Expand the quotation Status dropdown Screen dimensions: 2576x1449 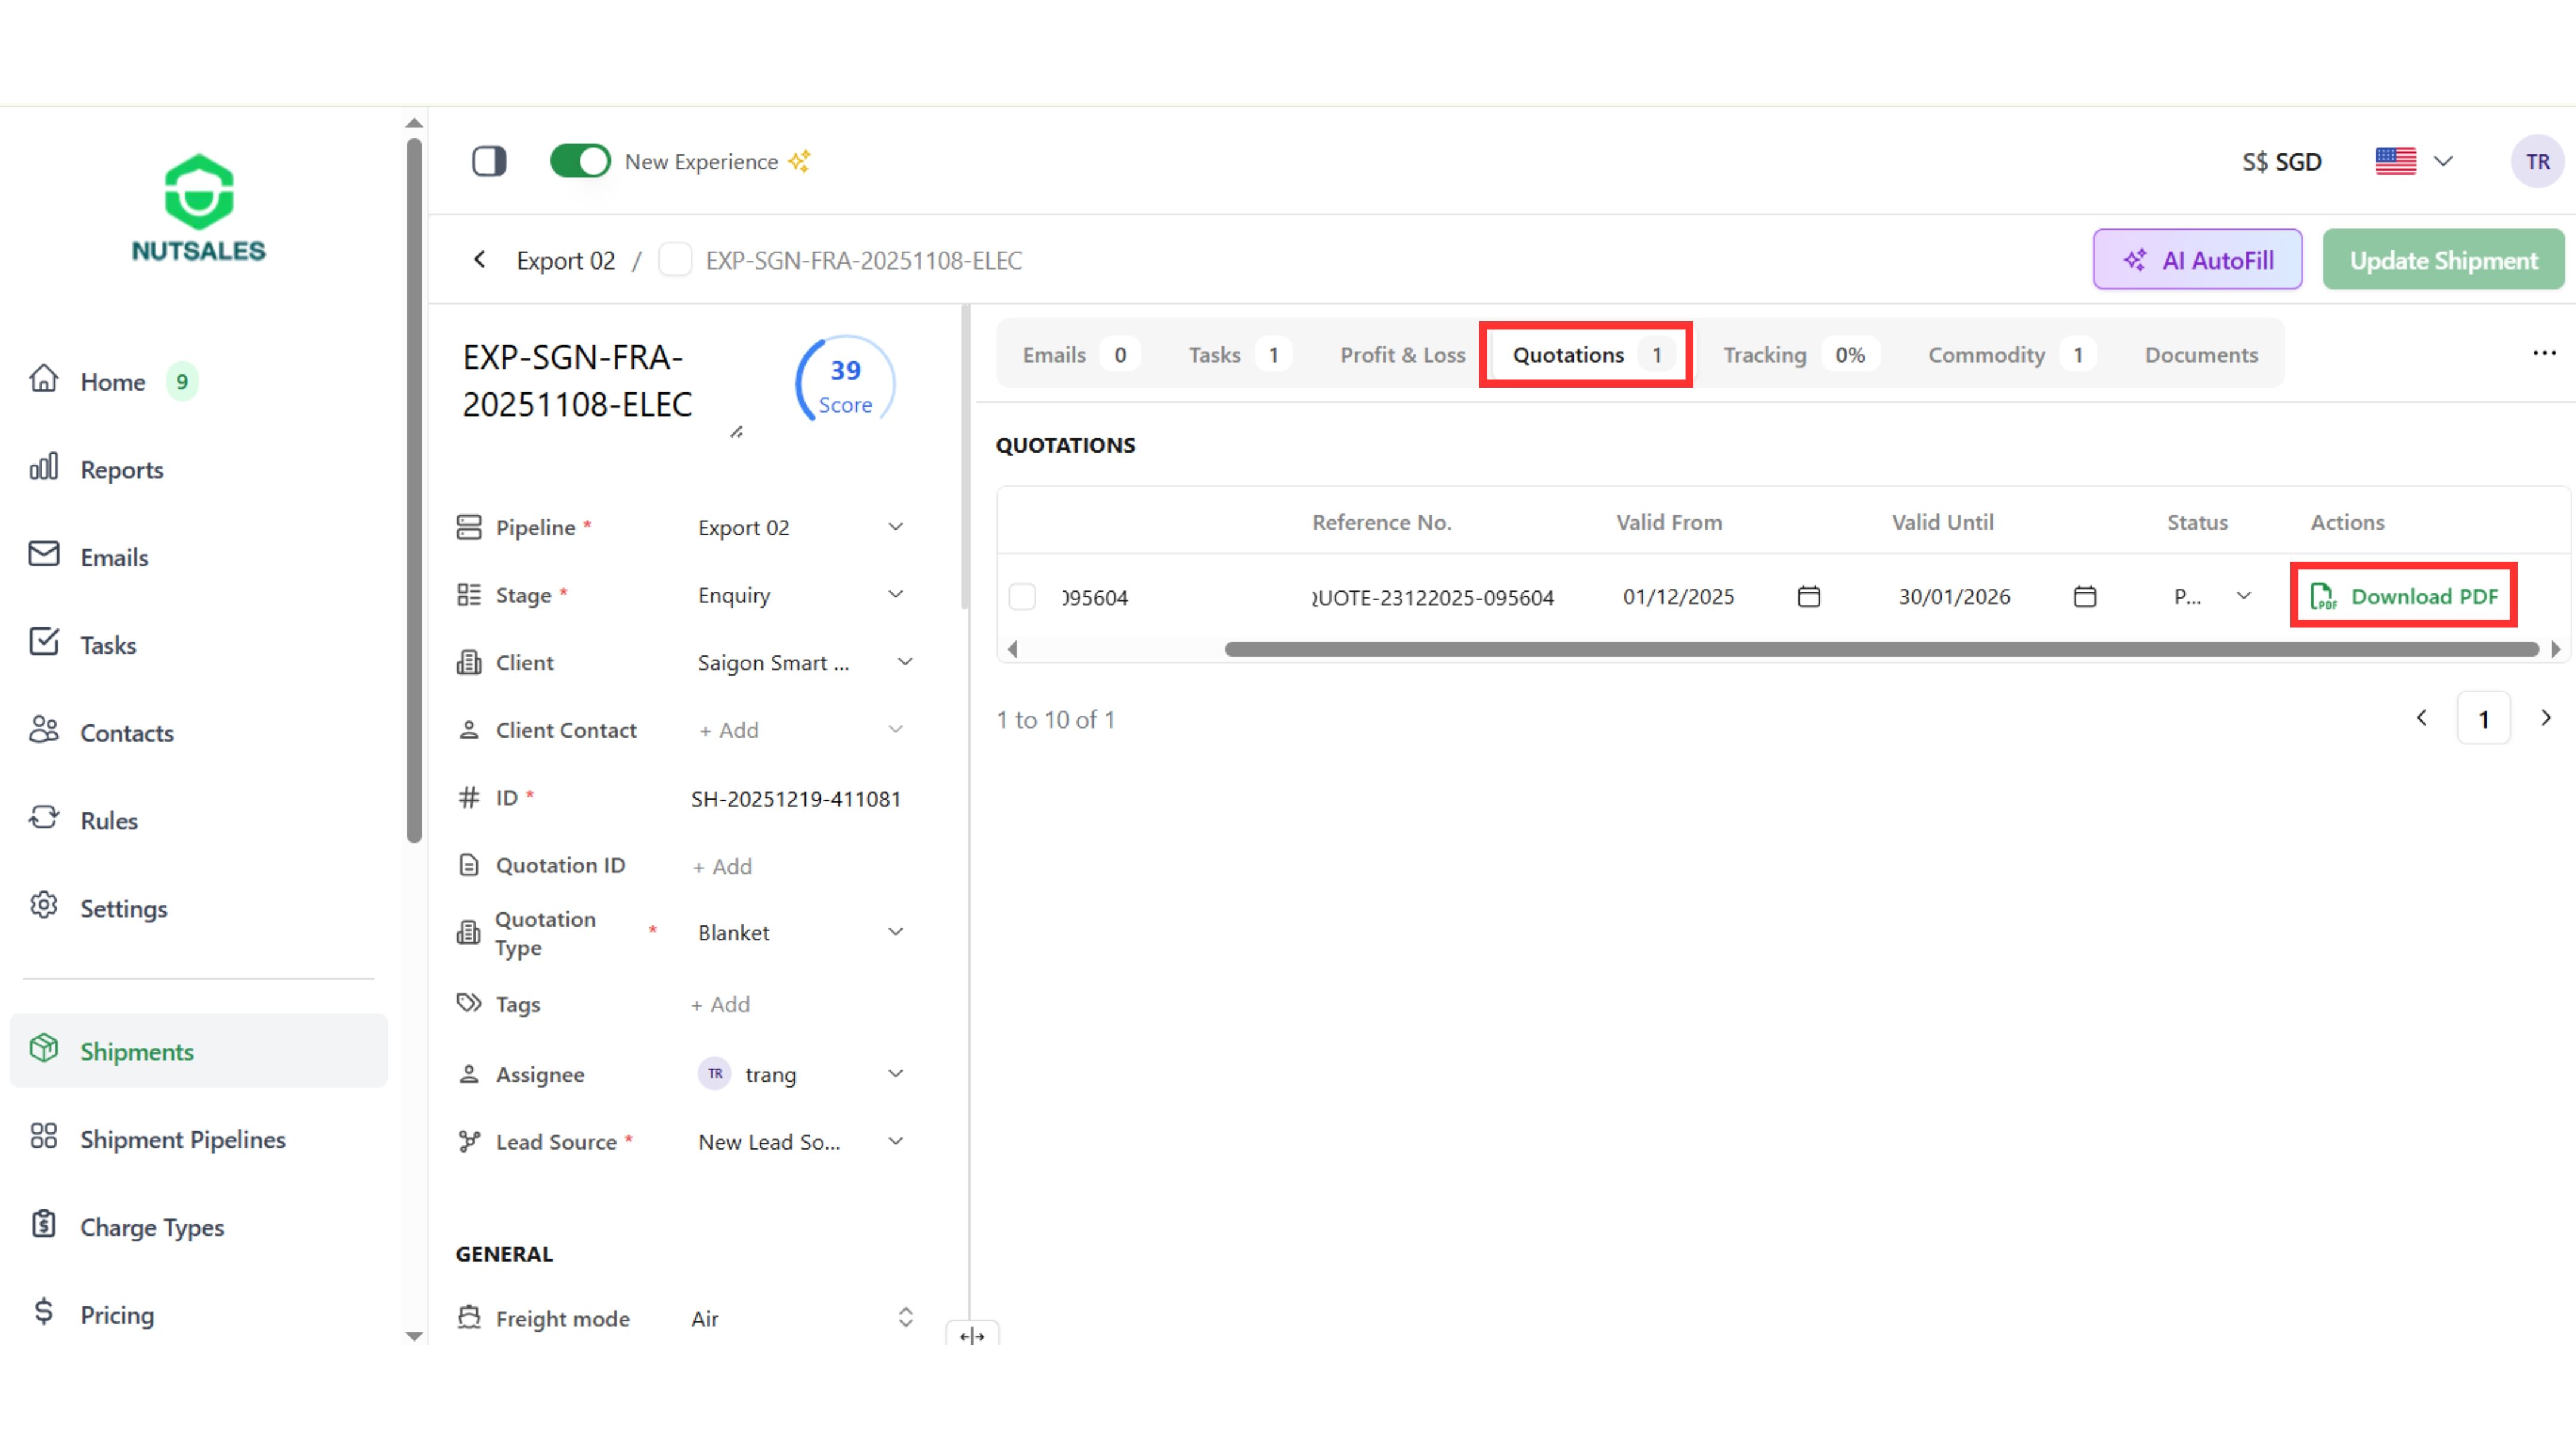pyautogui.click(x=2244, y=596)
